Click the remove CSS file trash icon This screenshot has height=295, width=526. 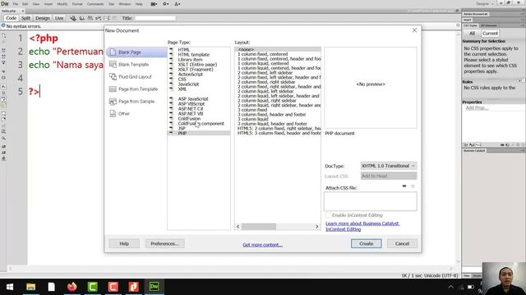coord(413,186)
